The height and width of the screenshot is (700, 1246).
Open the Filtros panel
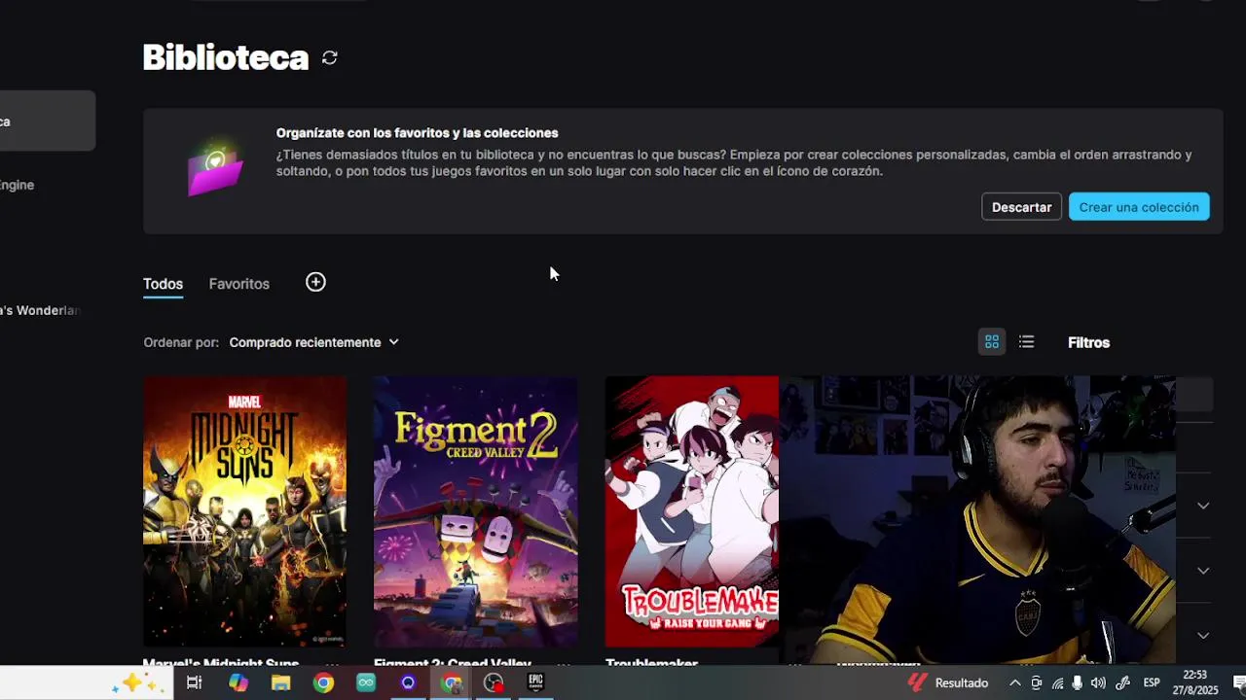click(1088, 342)
